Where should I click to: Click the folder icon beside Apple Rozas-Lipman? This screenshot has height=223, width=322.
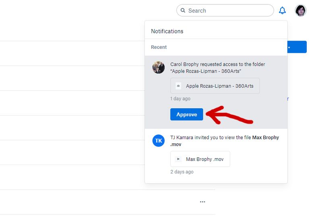pyautogui.click(x=178, y=86)
